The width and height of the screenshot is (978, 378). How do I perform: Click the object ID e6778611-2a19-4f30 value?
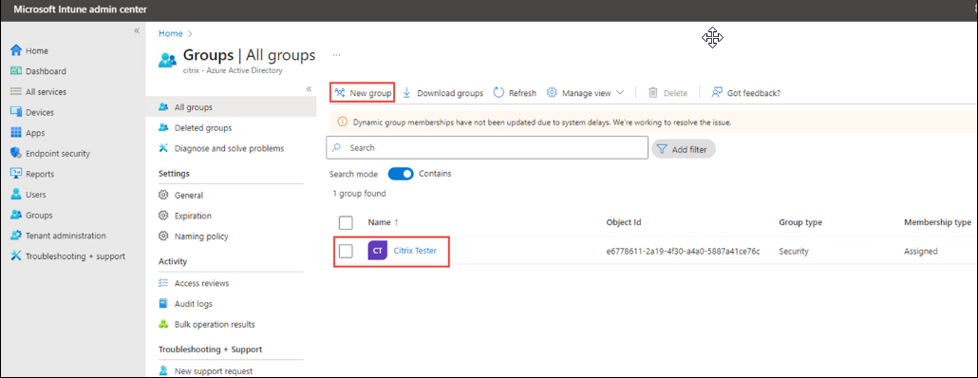pos(683,252)
